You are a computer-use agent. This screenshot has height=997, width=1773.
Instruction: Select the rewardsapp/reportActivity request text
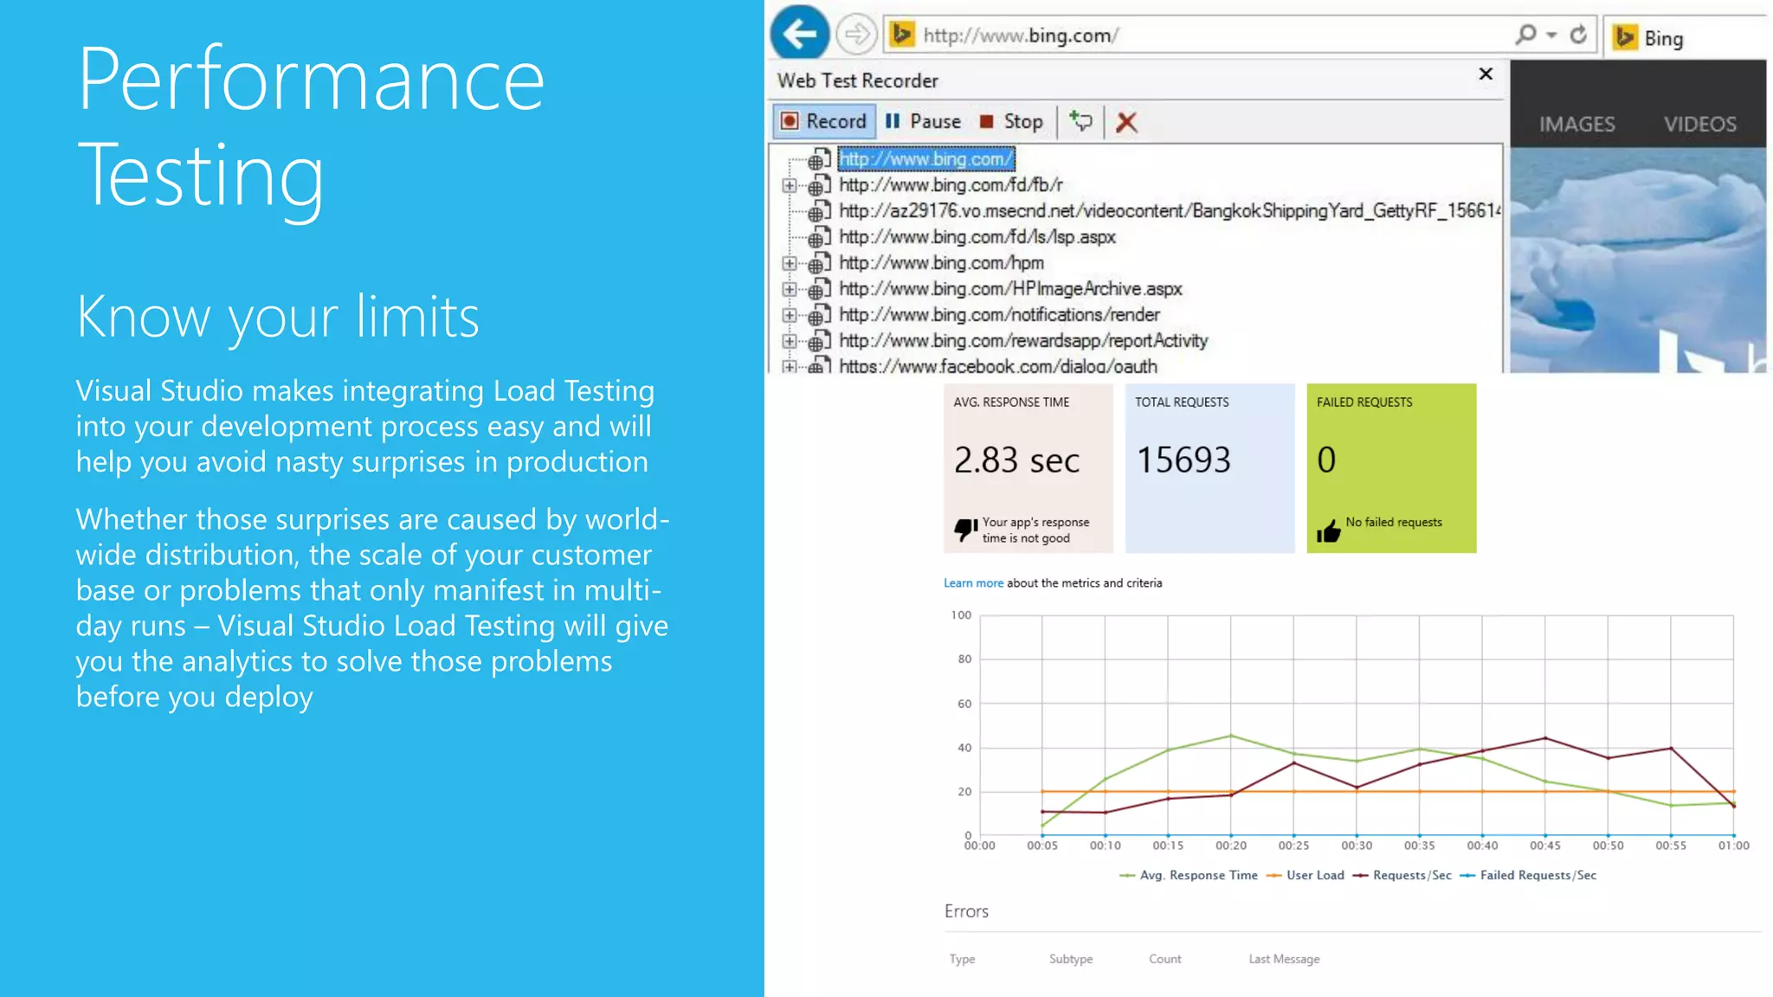pos(1023,341)
